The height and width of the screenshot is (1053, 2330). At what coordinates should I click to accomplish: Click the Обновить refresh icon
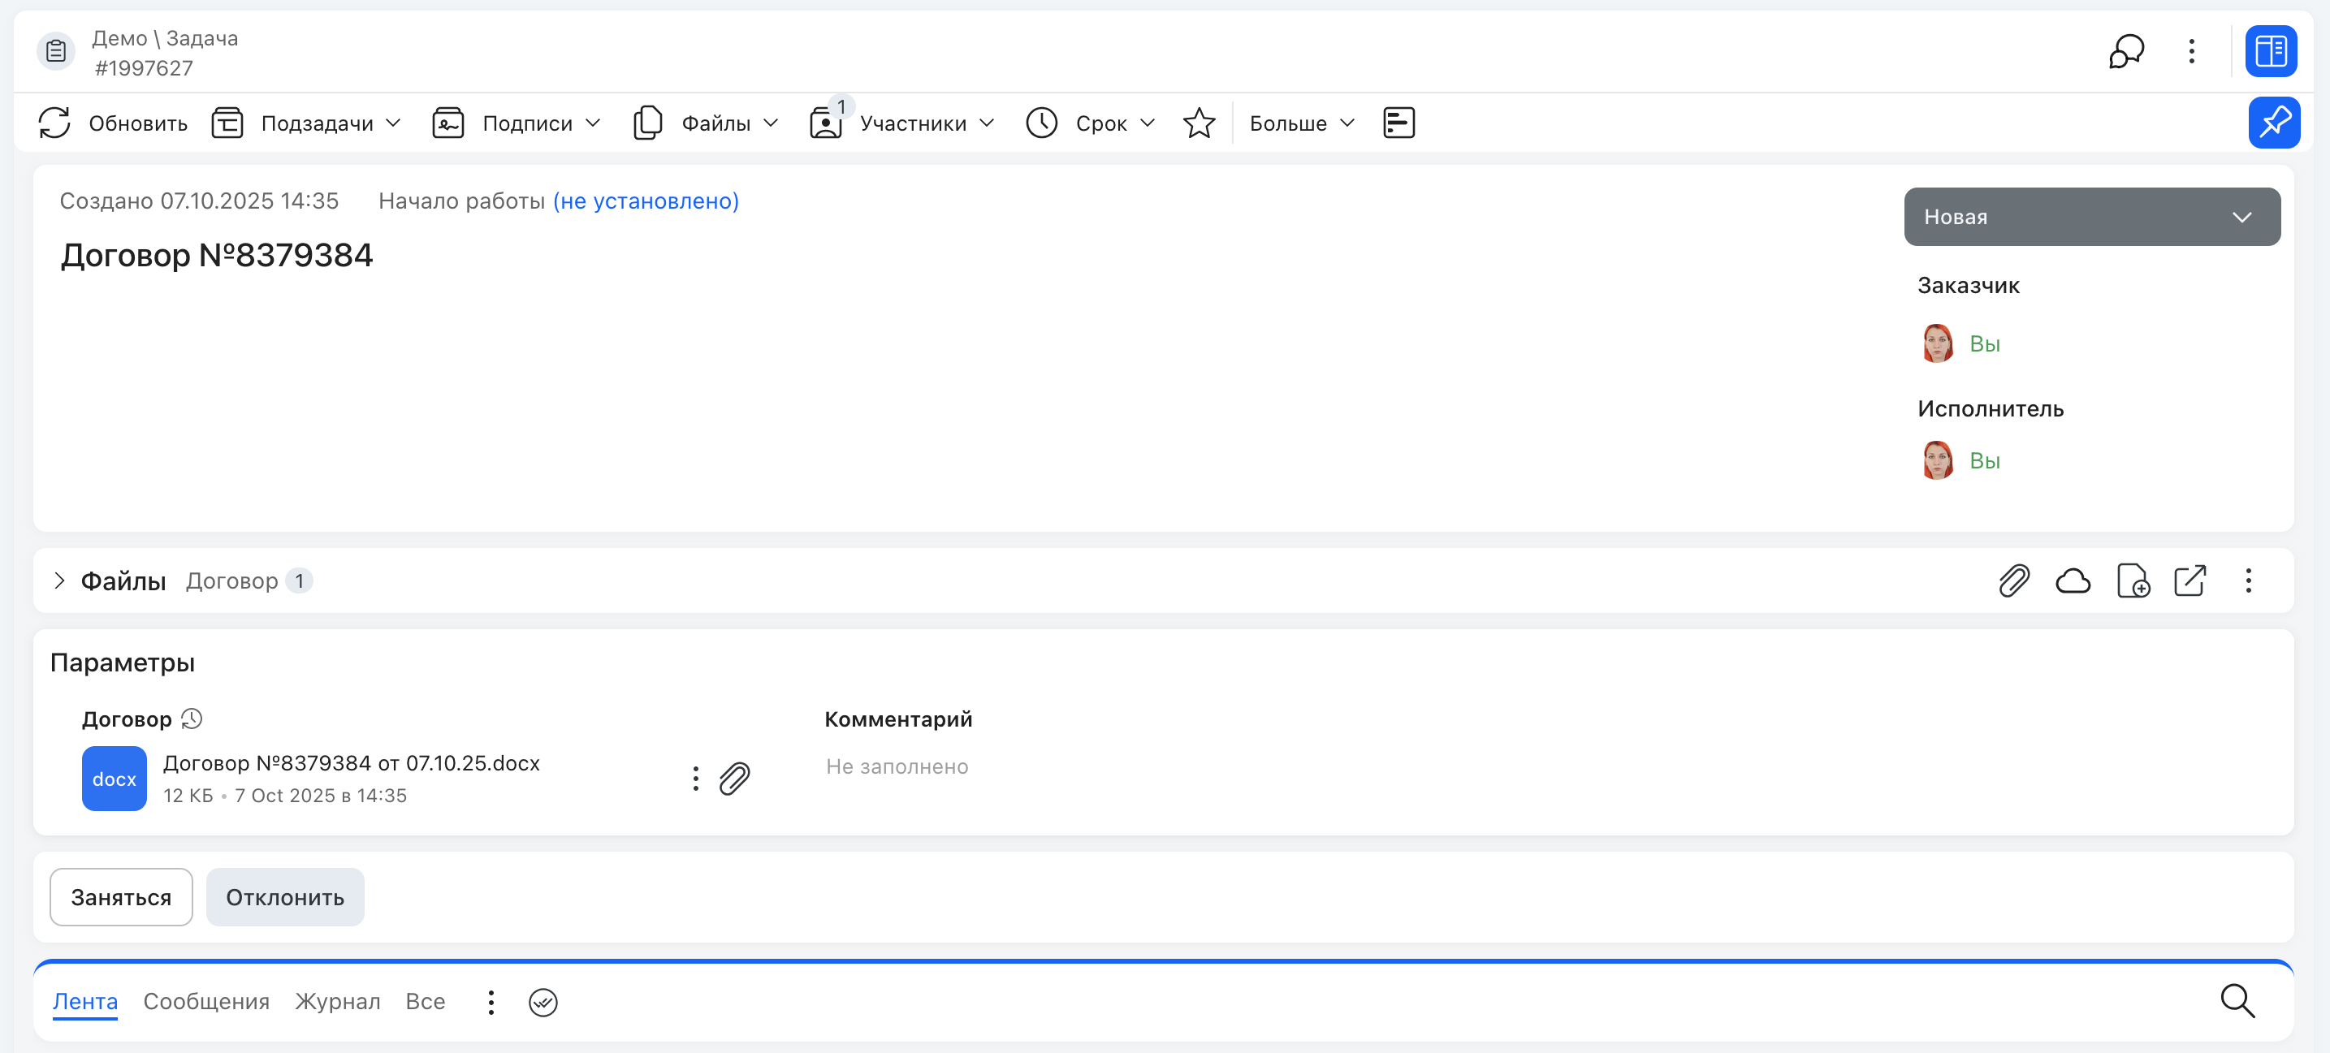click(x=54, y=123)
